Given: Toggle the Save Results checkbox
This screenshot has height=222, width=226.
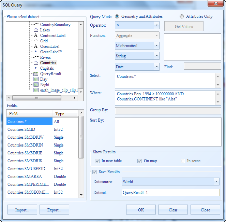Looking at the screenshot, I should coord(95,172).
